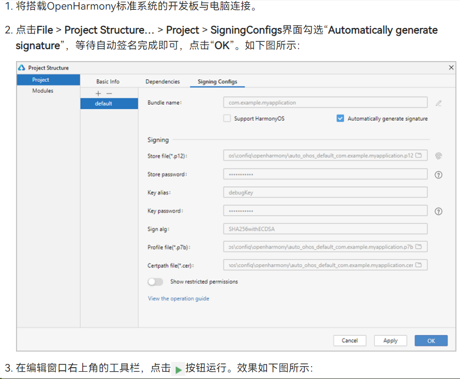Select the default signing config entry
Screen dimensions: 460x379
pos(109,104)
